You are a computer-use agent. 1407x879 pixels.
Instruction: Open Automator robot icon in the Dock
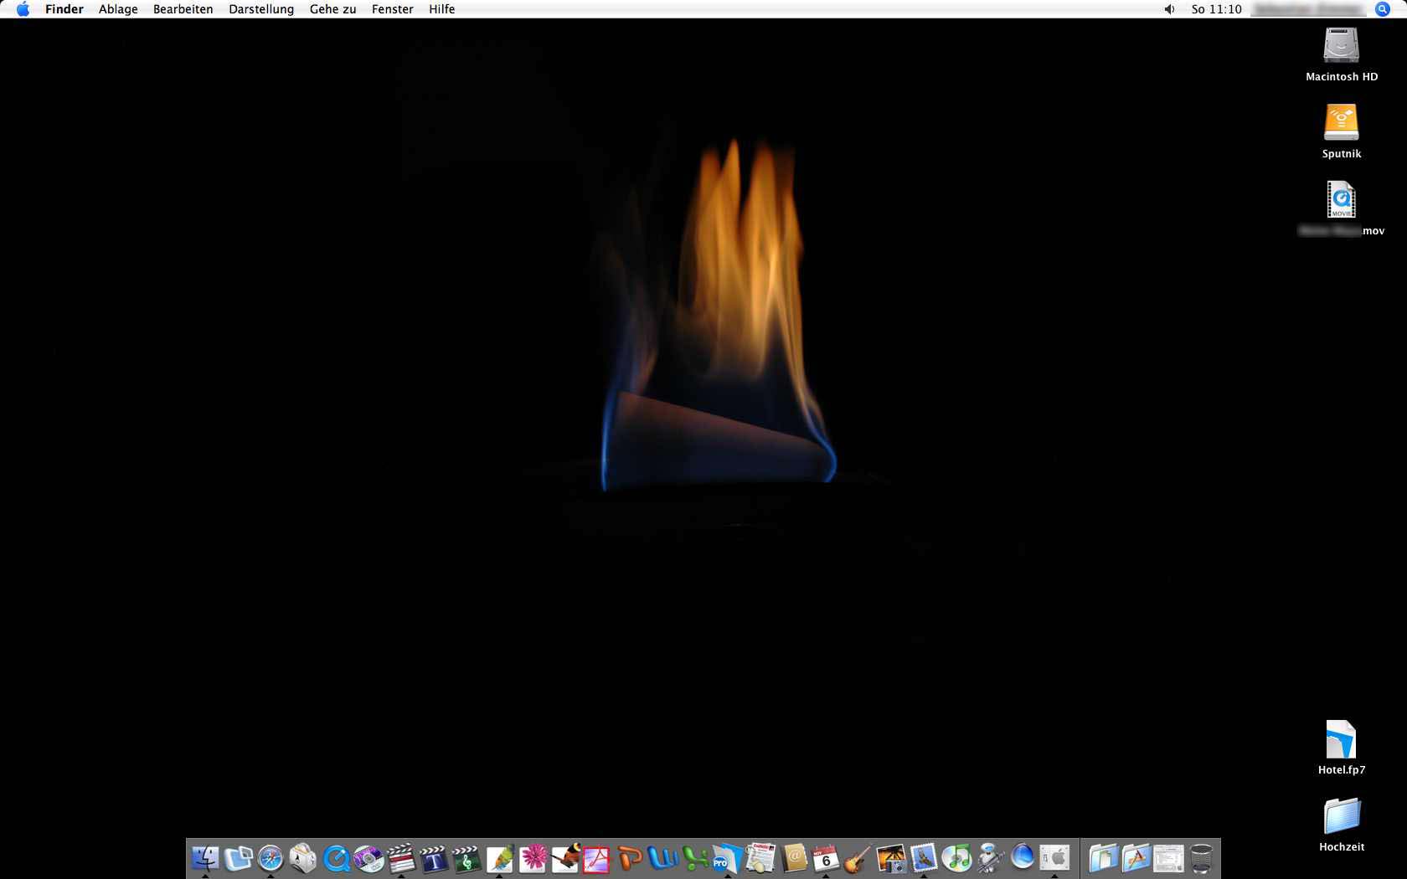(x=989, y=858)
